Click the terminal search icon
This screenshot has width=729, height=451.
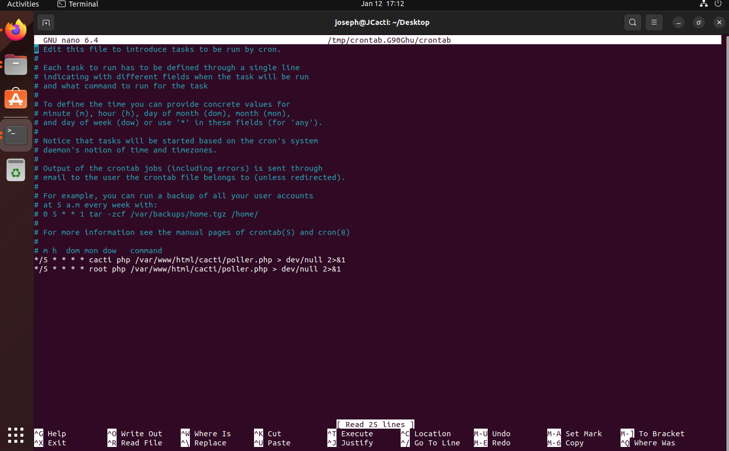pyautogui.click(x=632, y=22)
